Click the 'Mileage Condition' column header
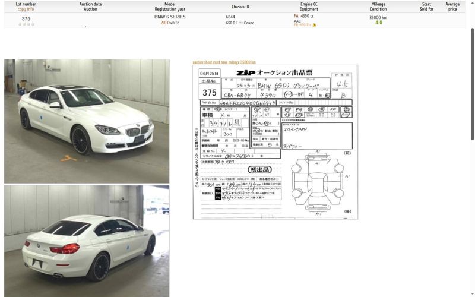The width and height of the screenshot is (475, 297). (x=378, y=7)
